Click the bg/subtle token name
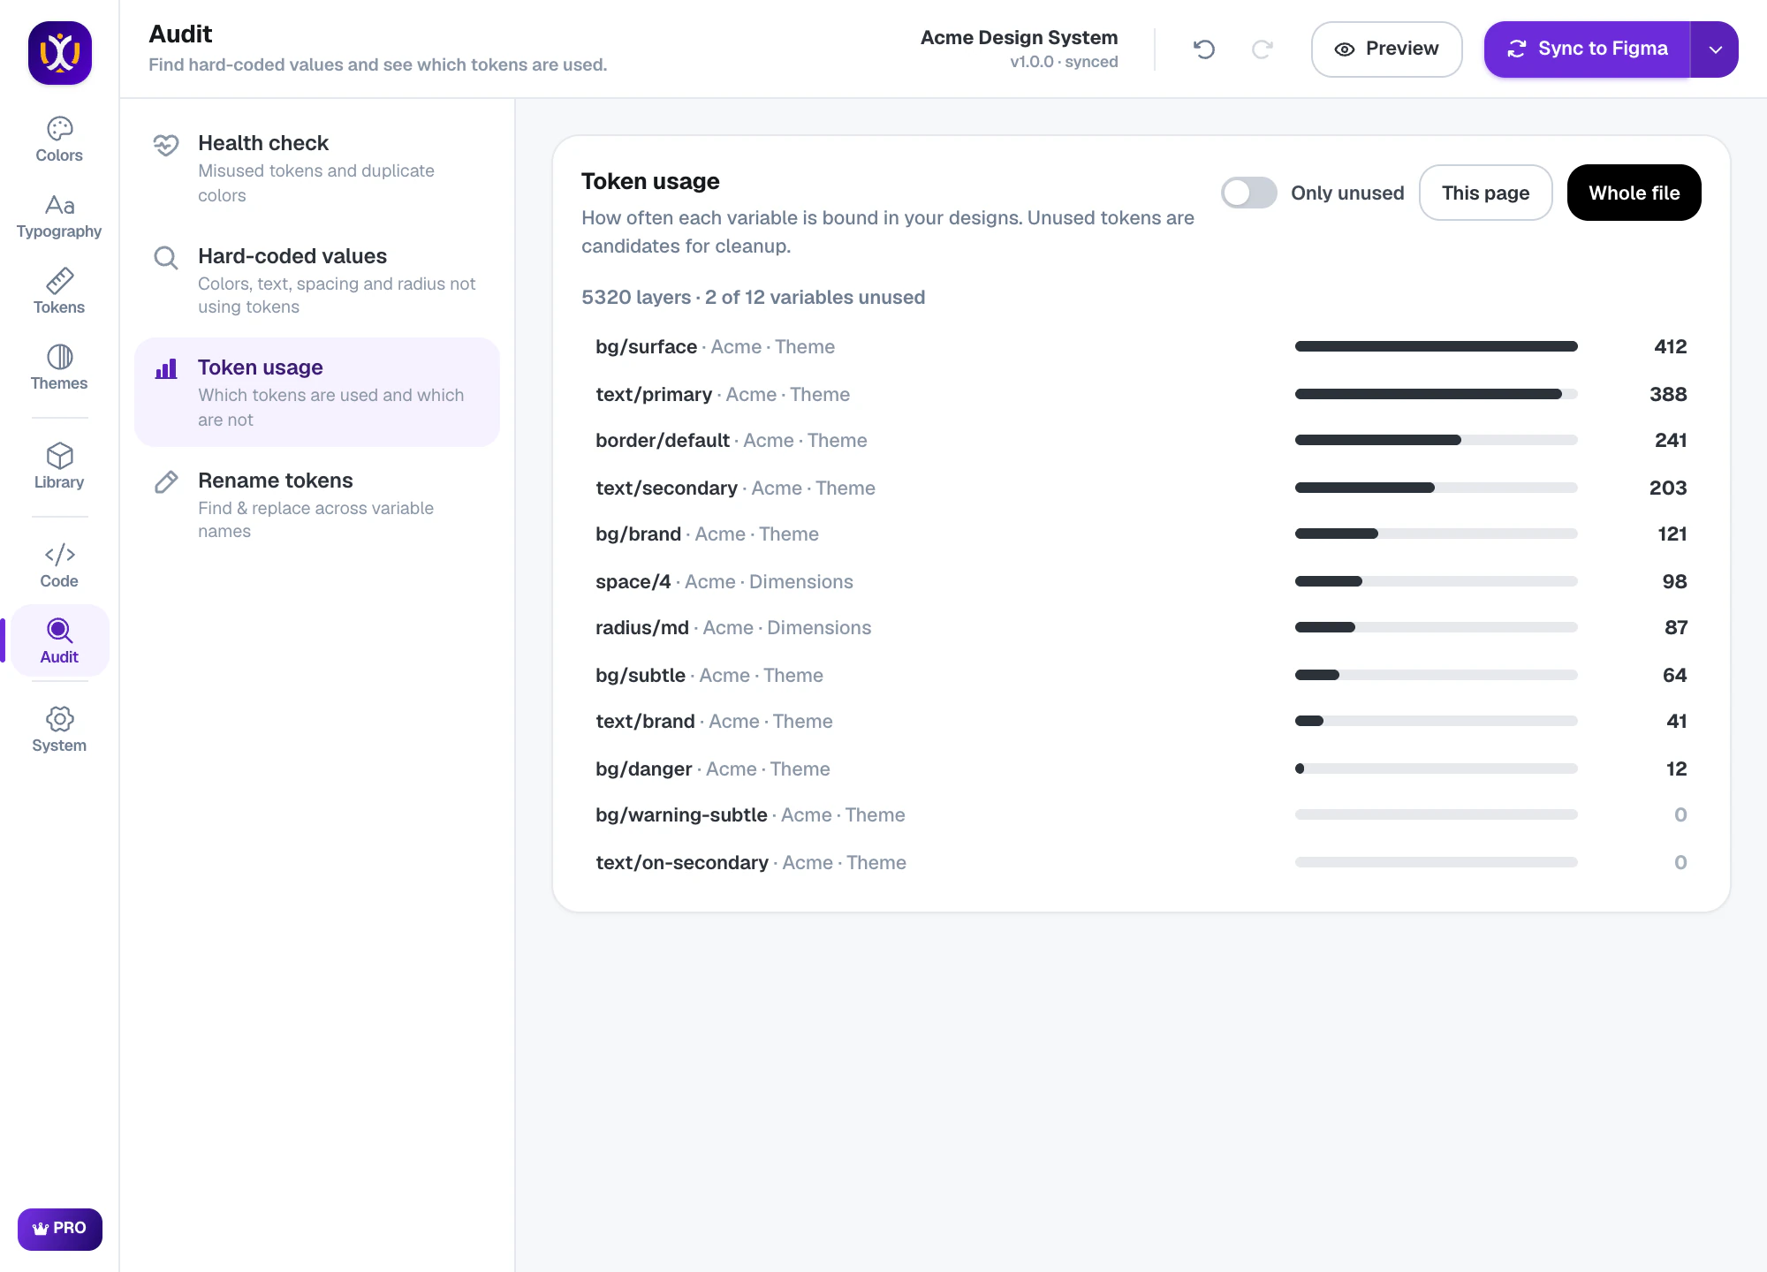Viewport: 1767px width, 1272px height. pyautogui.click(x=640, y=675)
